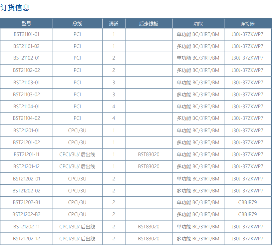Click 多功能 BC/31RT/BM in BST21101-02 row
This screenshot has width=272, height=245.
tap(198, 46)
